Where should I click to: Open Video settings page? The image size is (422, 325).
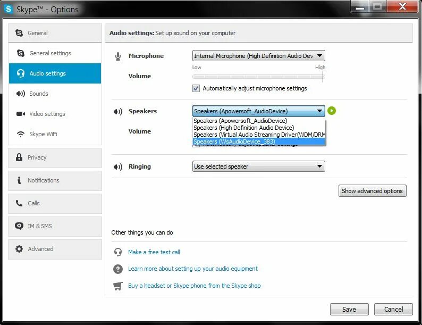pyautogui.click(x=55, y=114)
